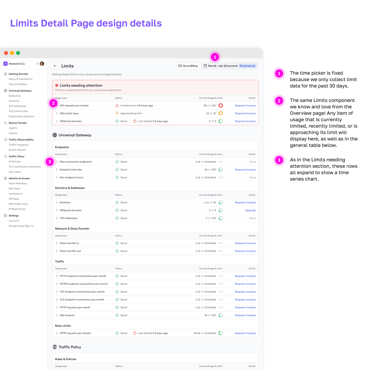Open Your Authtoken in sidebar

18,84
